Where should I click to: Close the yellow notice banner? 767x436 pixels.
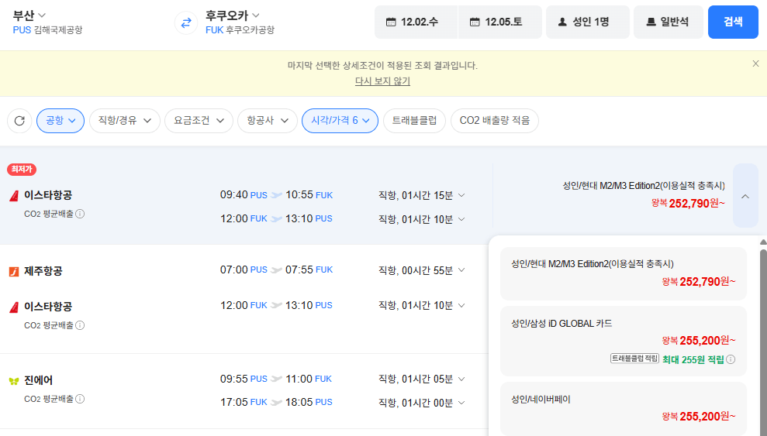point(755,64)
